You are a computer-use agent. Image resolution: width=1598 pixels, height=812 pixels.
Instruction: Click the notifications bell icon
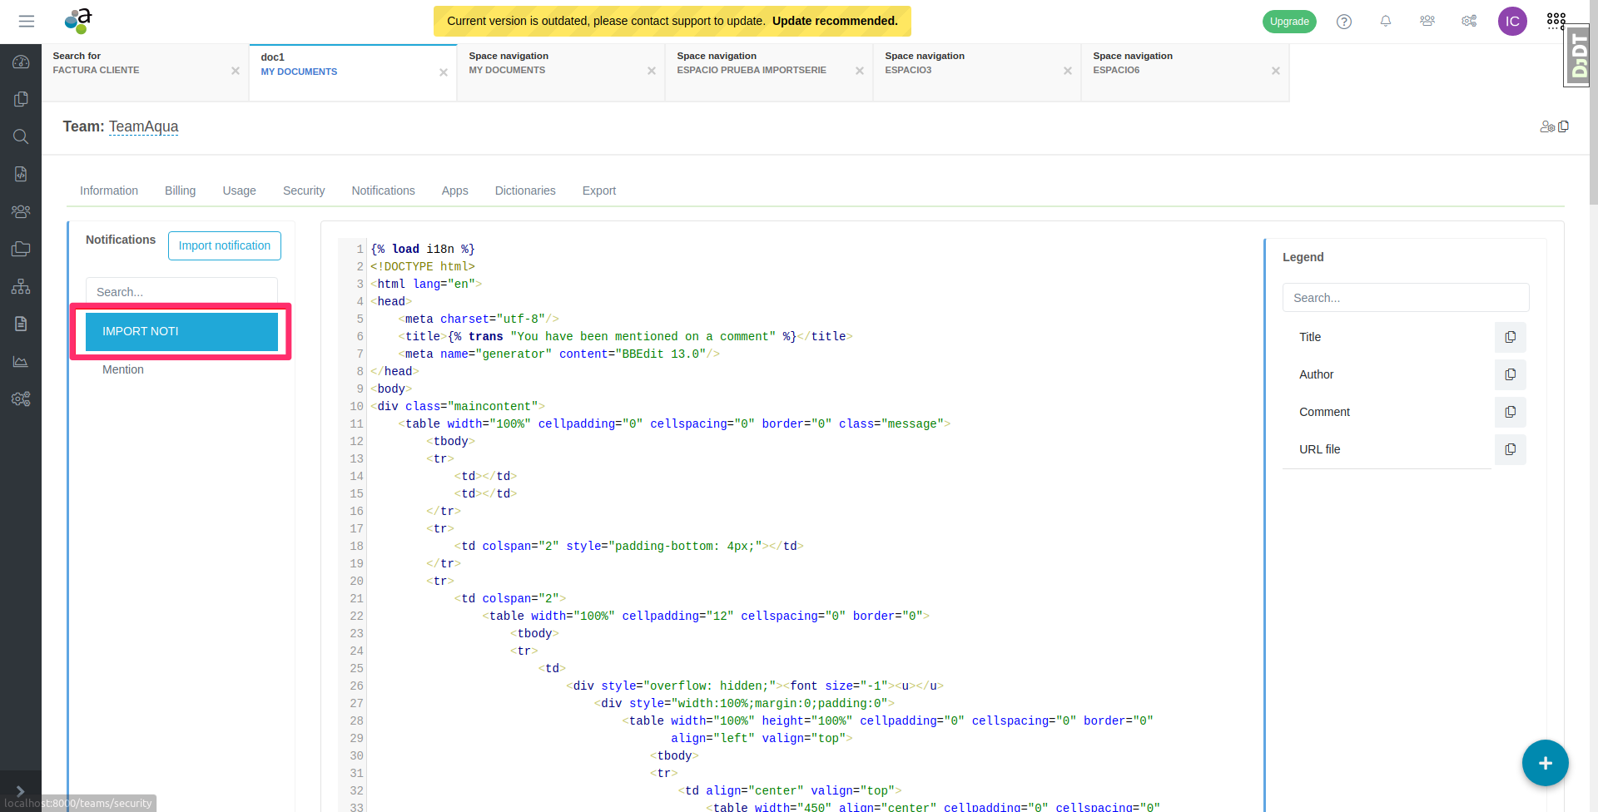[1386, 22]
